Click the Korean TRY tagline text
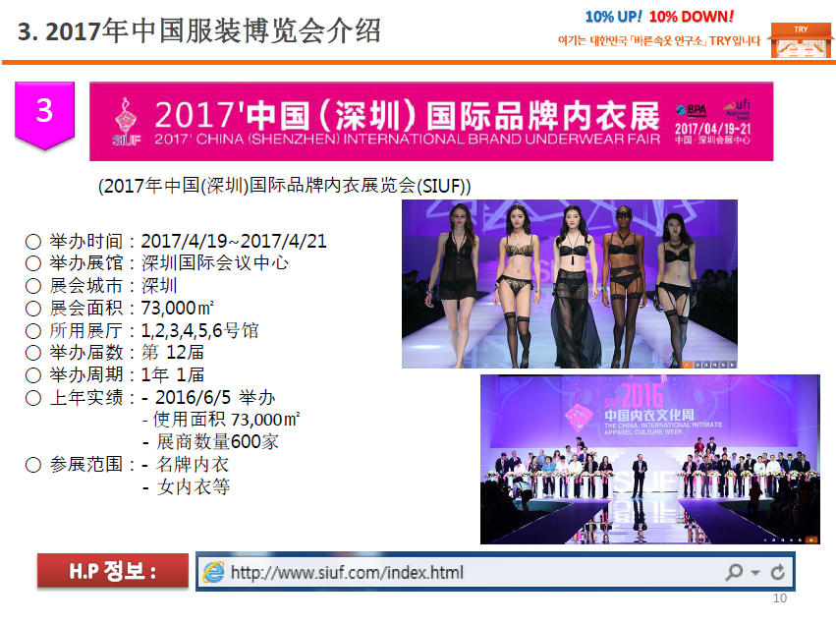The image size is (836, 625). tap(659, 40)
